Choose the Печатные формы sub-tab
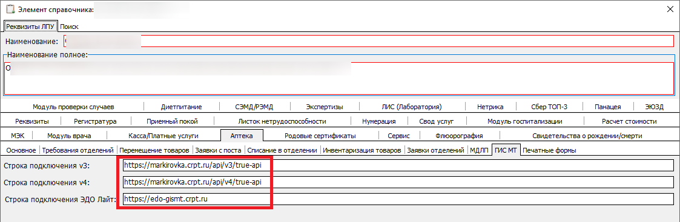Image resolution: width=680 pixels, height=222 pixels. [x=549, y=150]
